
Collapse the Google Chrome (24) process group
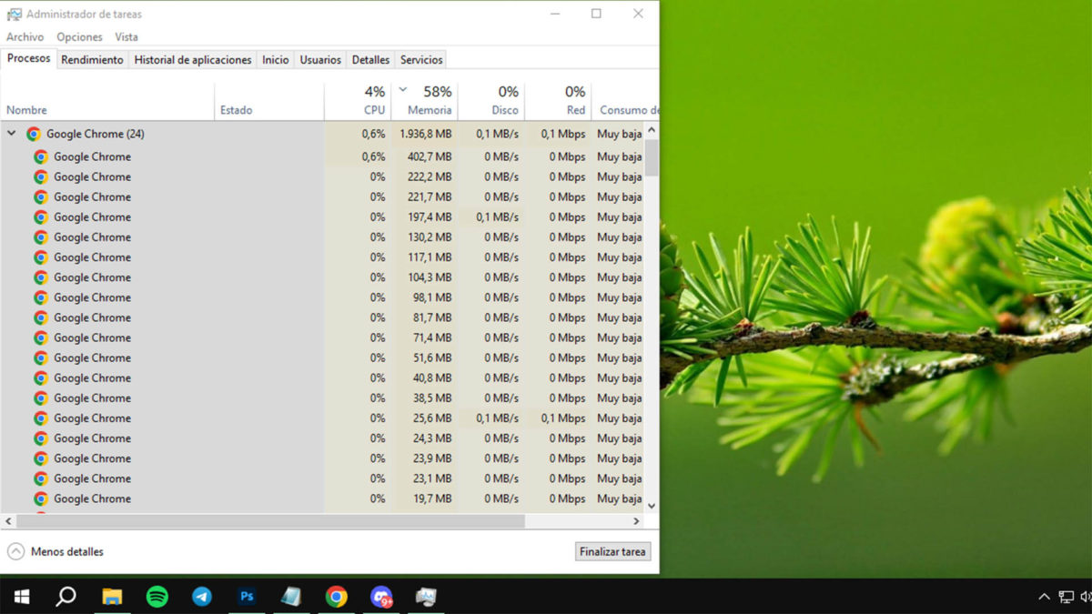click(12, 134)
